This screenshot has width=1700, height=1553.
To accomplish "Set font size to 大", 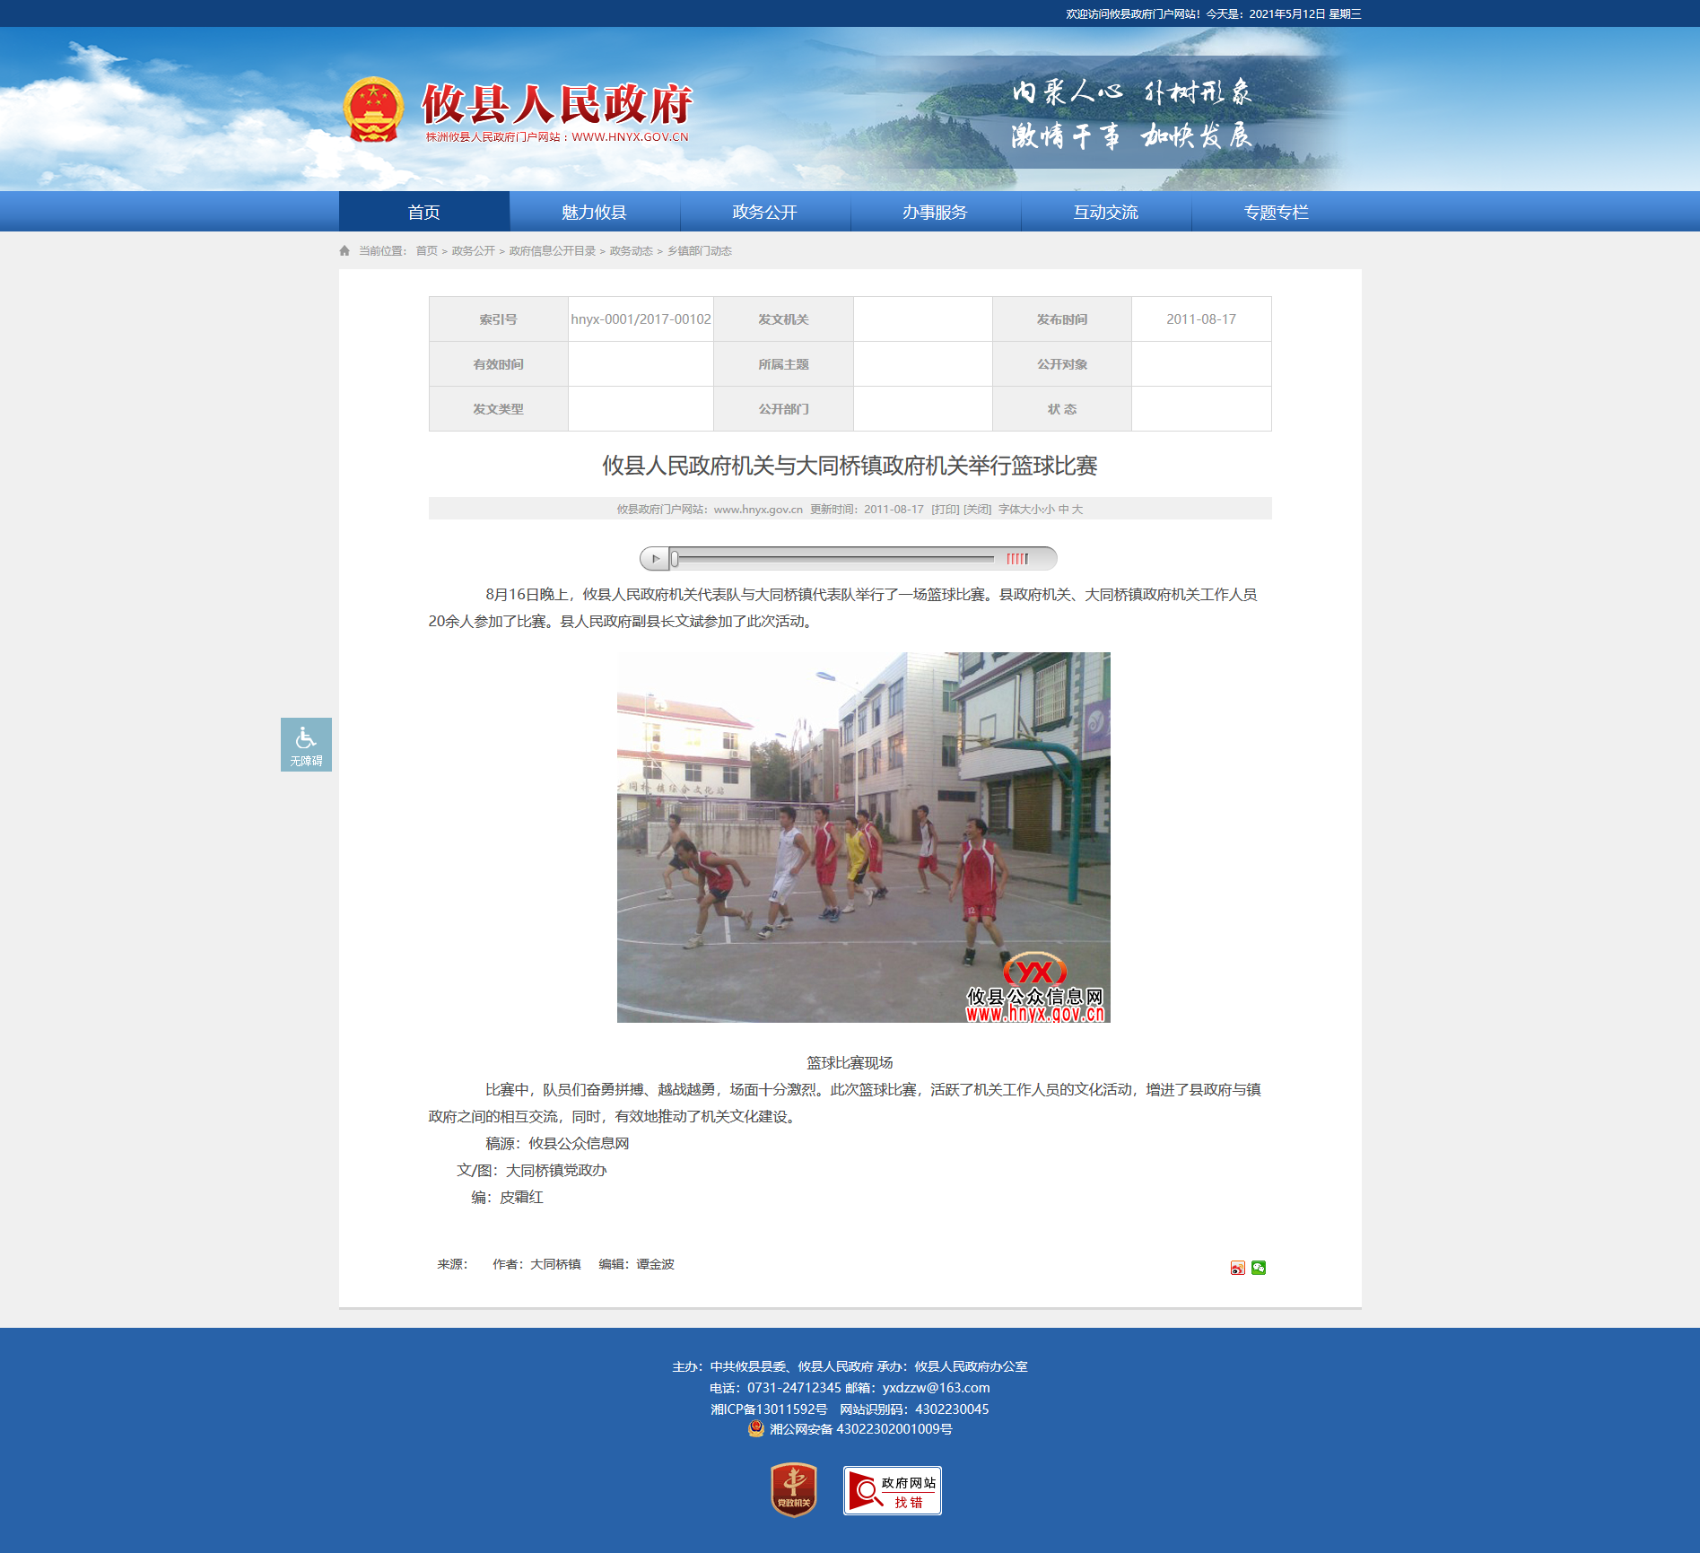I will [1077, 510].
